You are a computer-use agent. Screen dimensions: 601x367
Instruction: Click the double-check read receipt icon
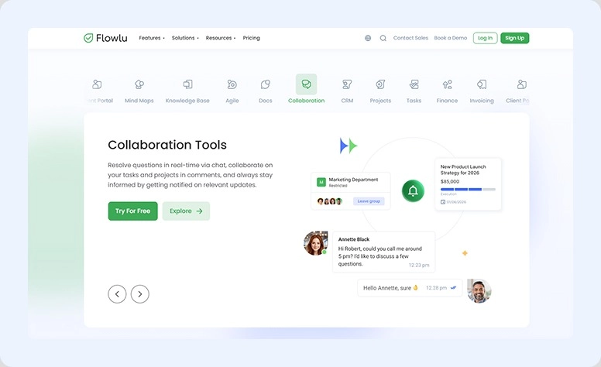(x=453, y=288)
